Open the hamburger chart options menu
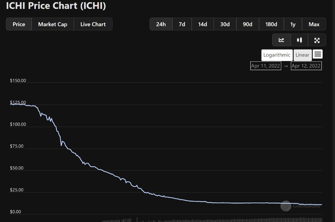This screenshot has height=222, width=335. click(x=318, y=54)
